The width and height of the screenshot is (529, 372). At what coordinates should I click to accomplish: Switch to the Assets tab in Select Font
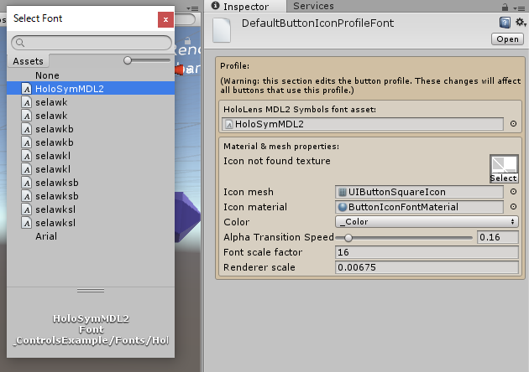tap(29, 61)
